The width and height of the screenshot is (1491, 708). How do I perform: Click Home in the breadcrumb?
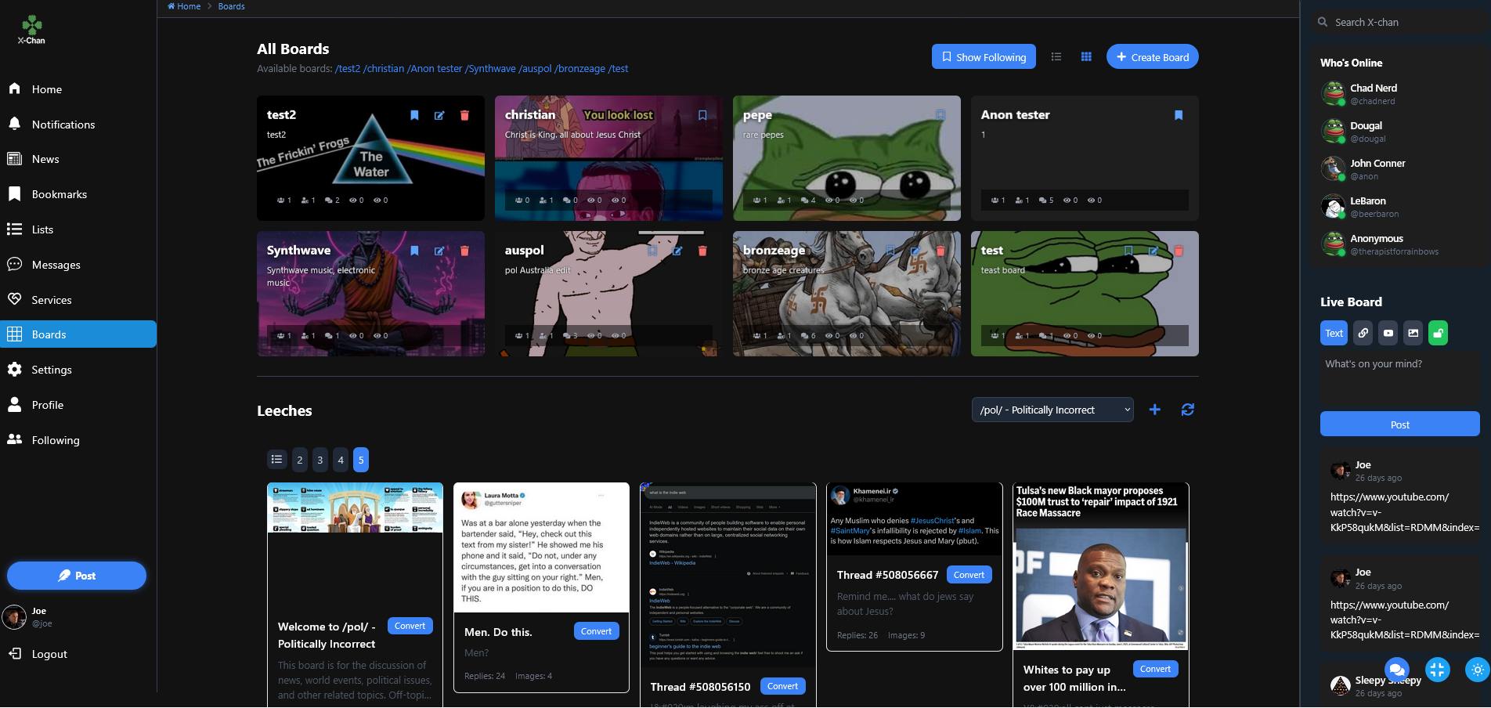(185, 6)
